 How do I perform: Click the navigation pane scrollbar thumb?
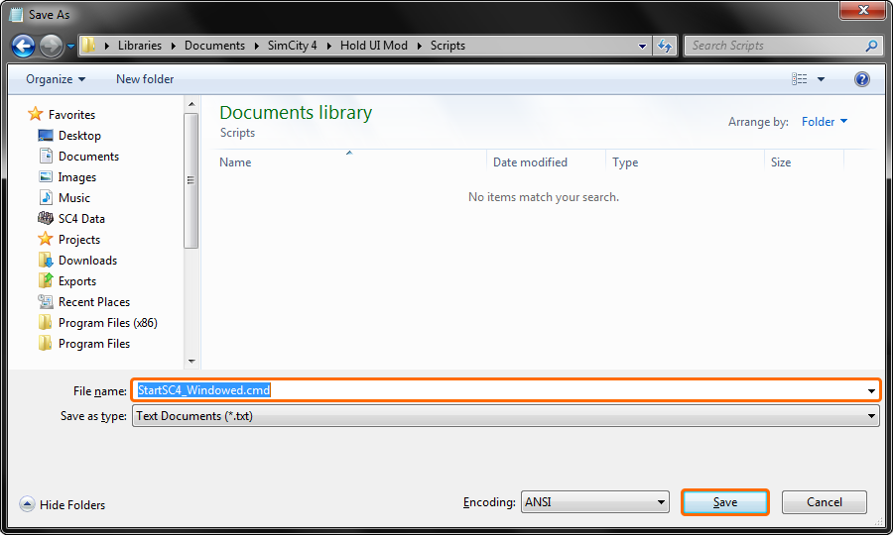(191, 180)
